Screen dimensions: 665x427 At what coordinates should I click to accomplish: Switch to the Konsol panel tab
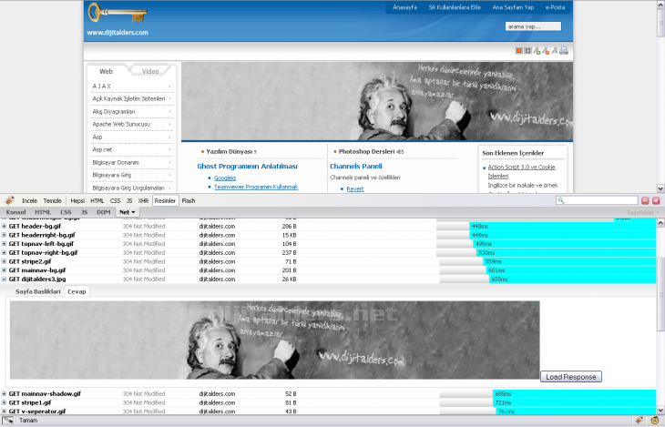(x=16, y=212)
